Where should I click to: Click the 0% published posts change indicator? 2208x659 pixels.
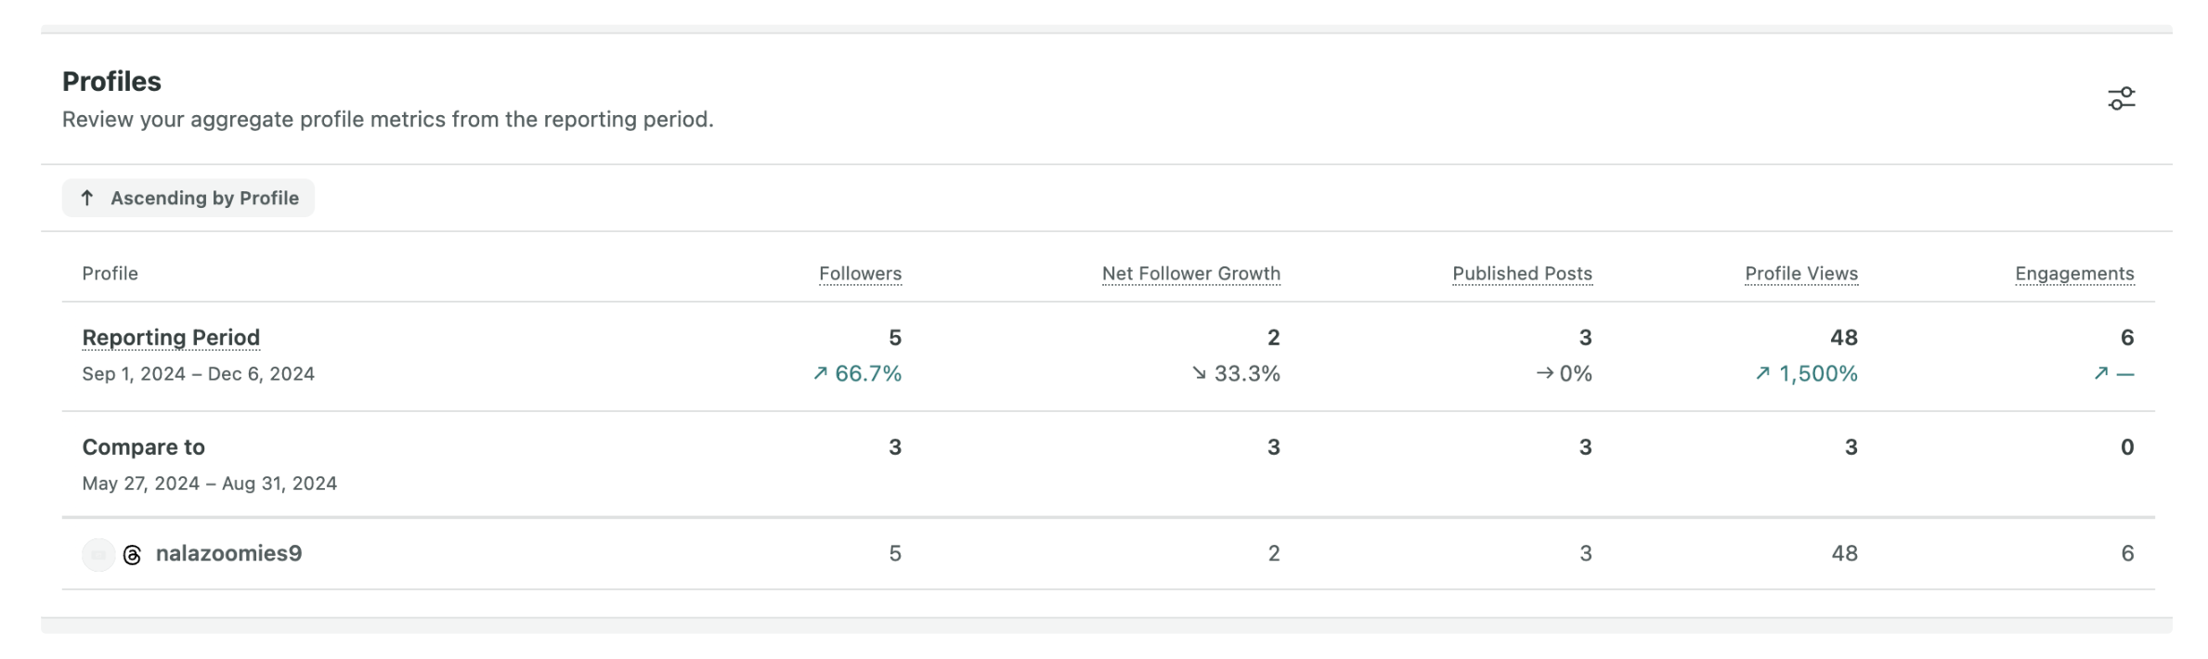(x=1565, y=374)
